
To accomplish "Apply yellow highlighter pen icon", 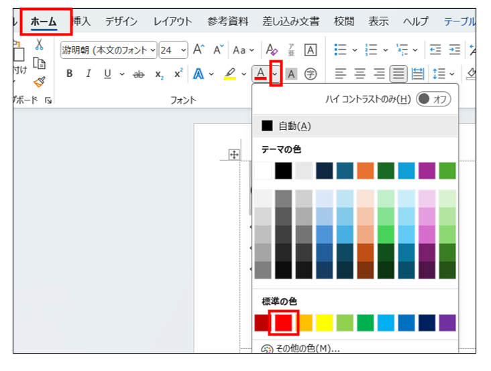I will [x=230, y=74].
